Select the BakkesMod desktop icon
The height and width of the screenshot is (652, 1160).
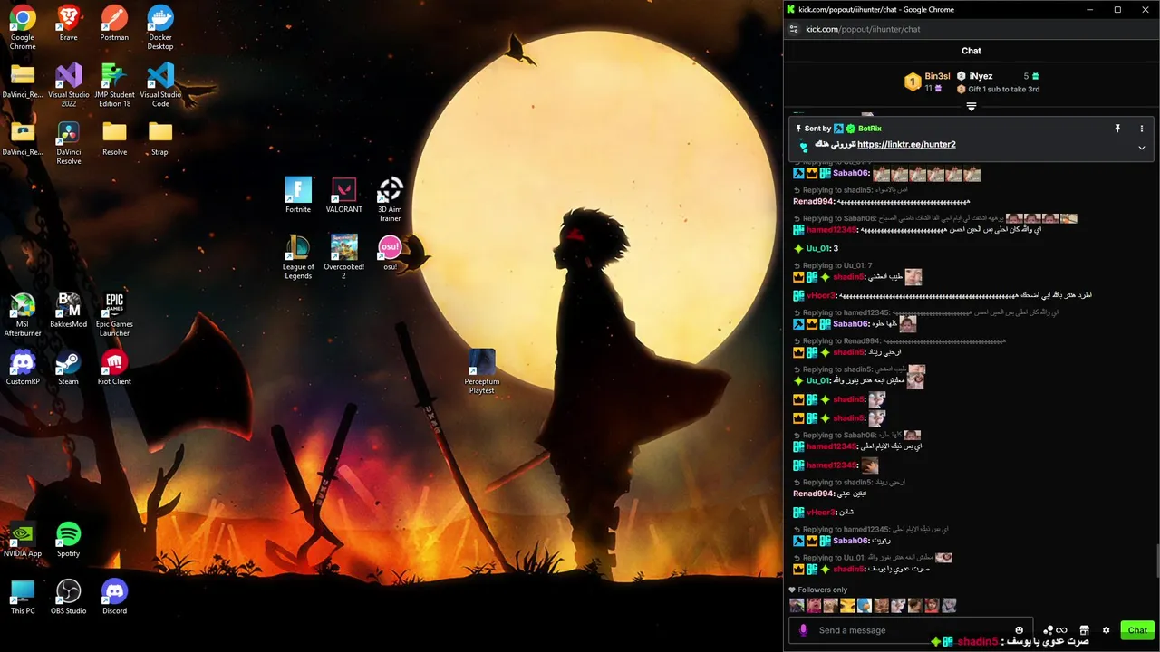68,310
